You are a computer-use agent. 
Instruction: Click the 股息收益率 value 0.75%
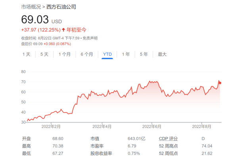click(134, 153)
